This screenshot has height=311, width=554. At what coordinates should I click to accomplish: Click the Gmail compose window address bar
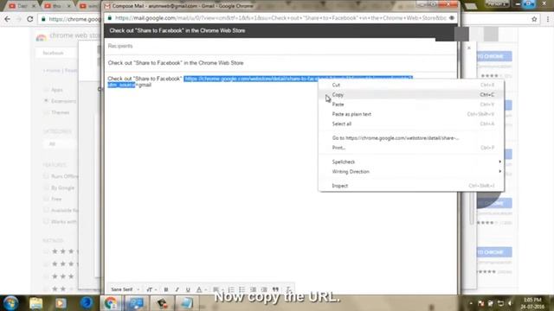coord(280,18)
